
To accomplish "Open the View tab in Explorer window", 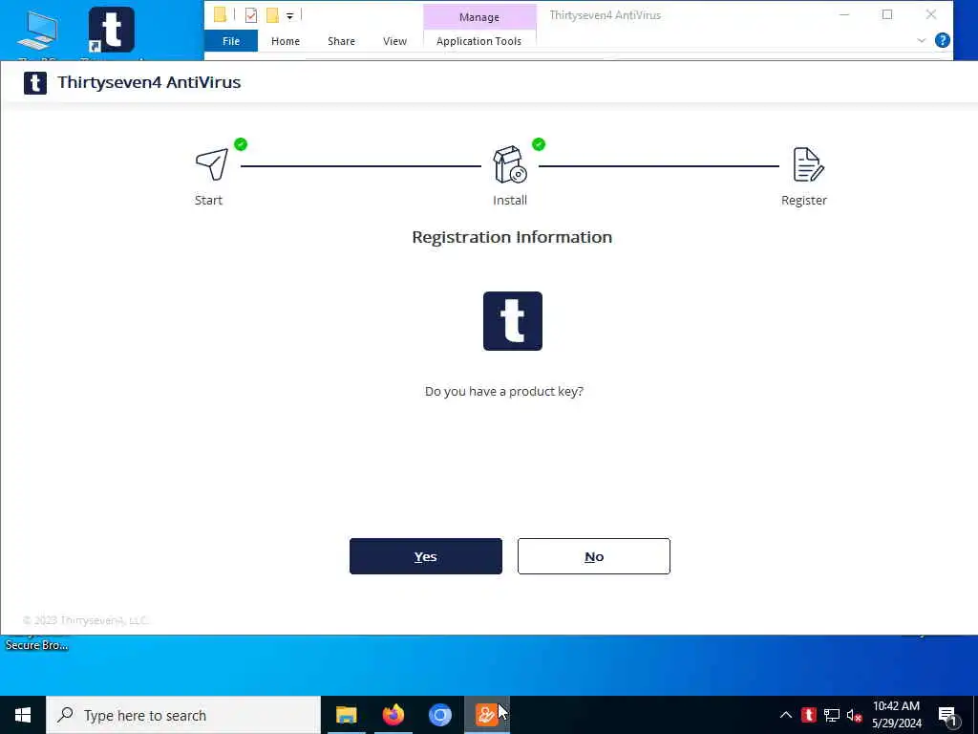I will 394,41.
